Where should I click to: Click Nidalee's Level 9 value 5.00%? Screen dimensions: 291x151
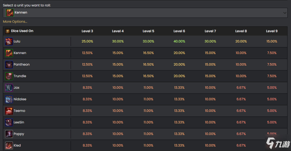tap(272, 99)
